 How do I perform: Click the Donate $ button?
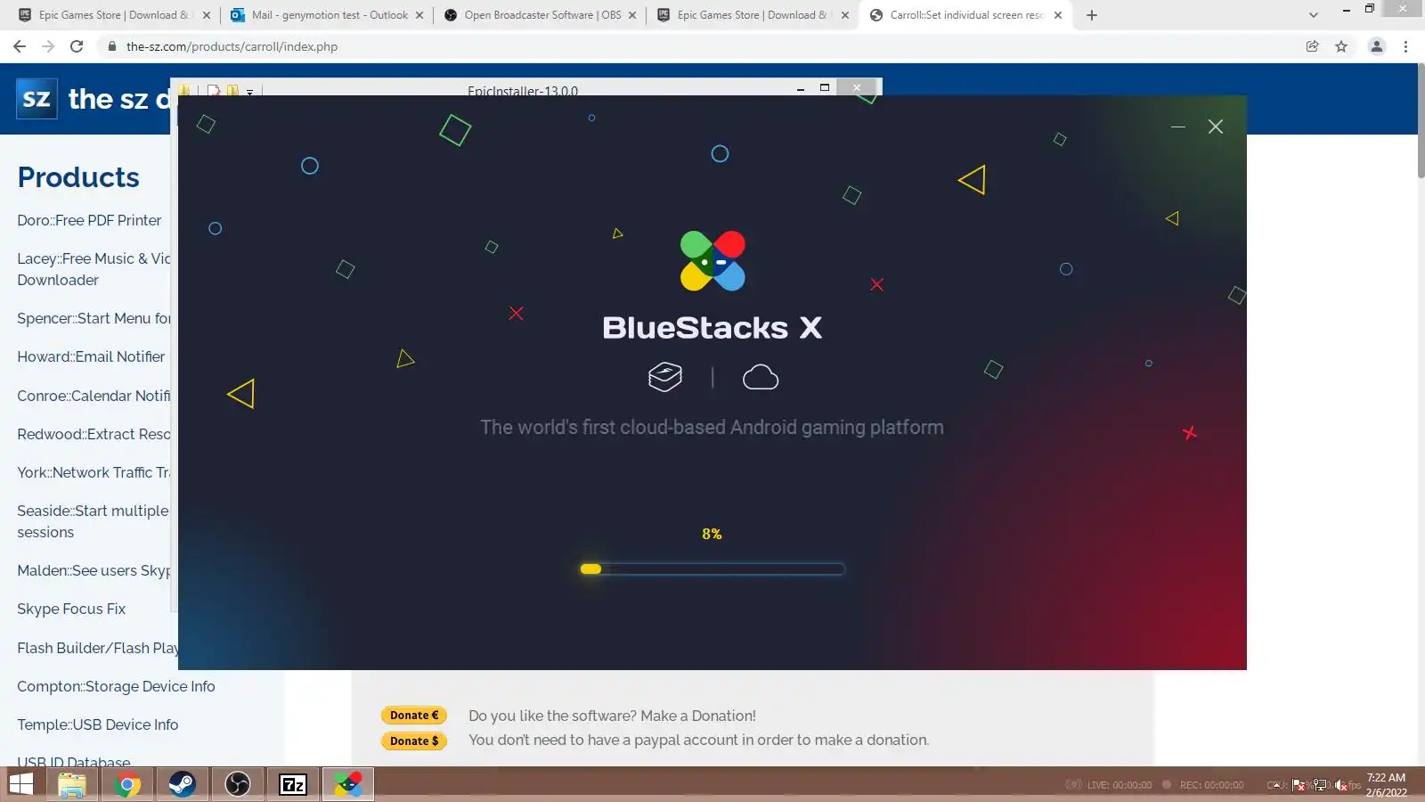click(414, 741)
